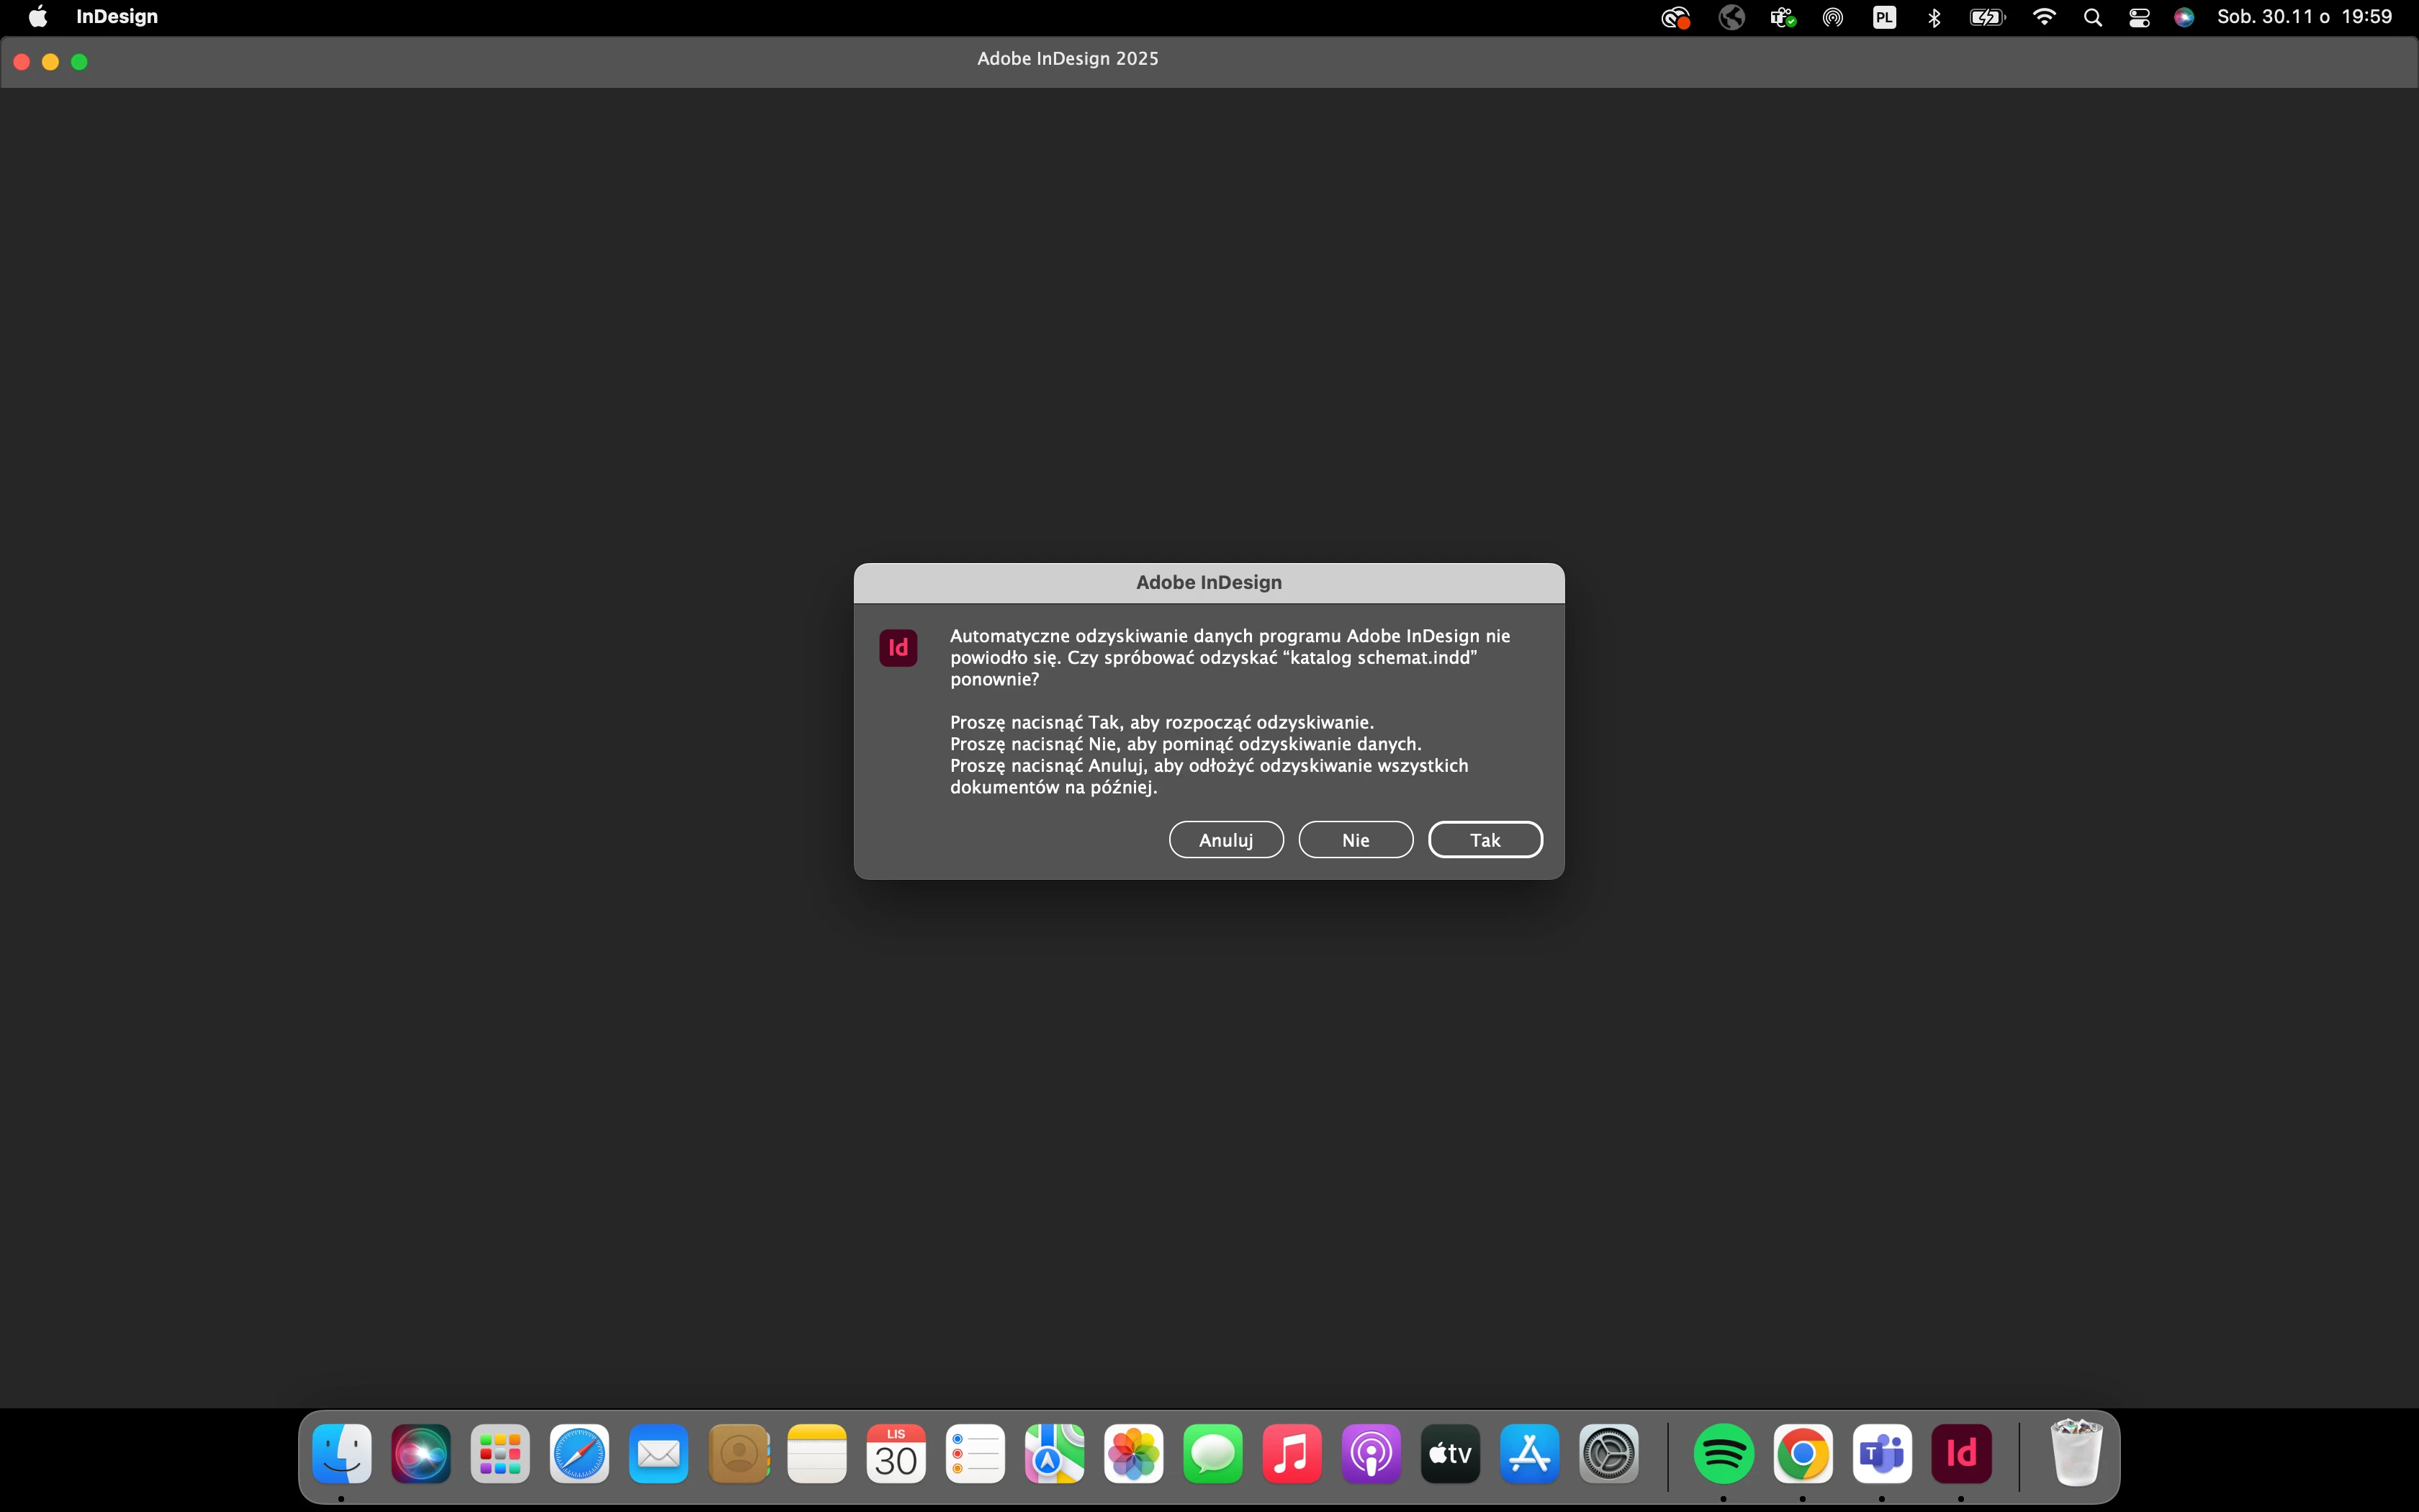Open the Wi-Fi status menu

[2044, 17]
